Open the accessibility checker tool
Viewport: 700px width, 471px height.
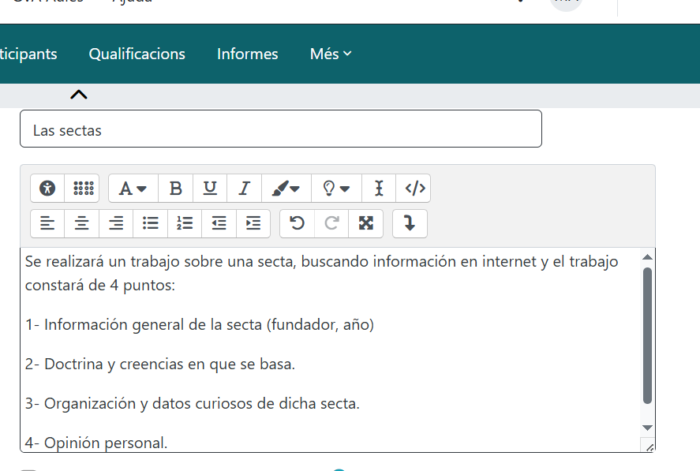47,189
